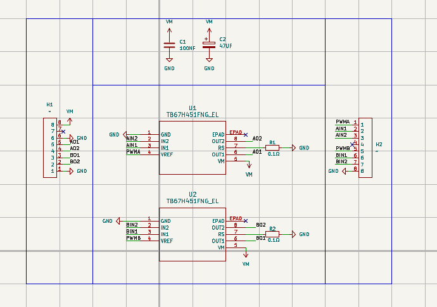Screen dimensions: 437x307
Task: Click the PWMA label at H2 pin 1
Action: [x=343, y=122]
